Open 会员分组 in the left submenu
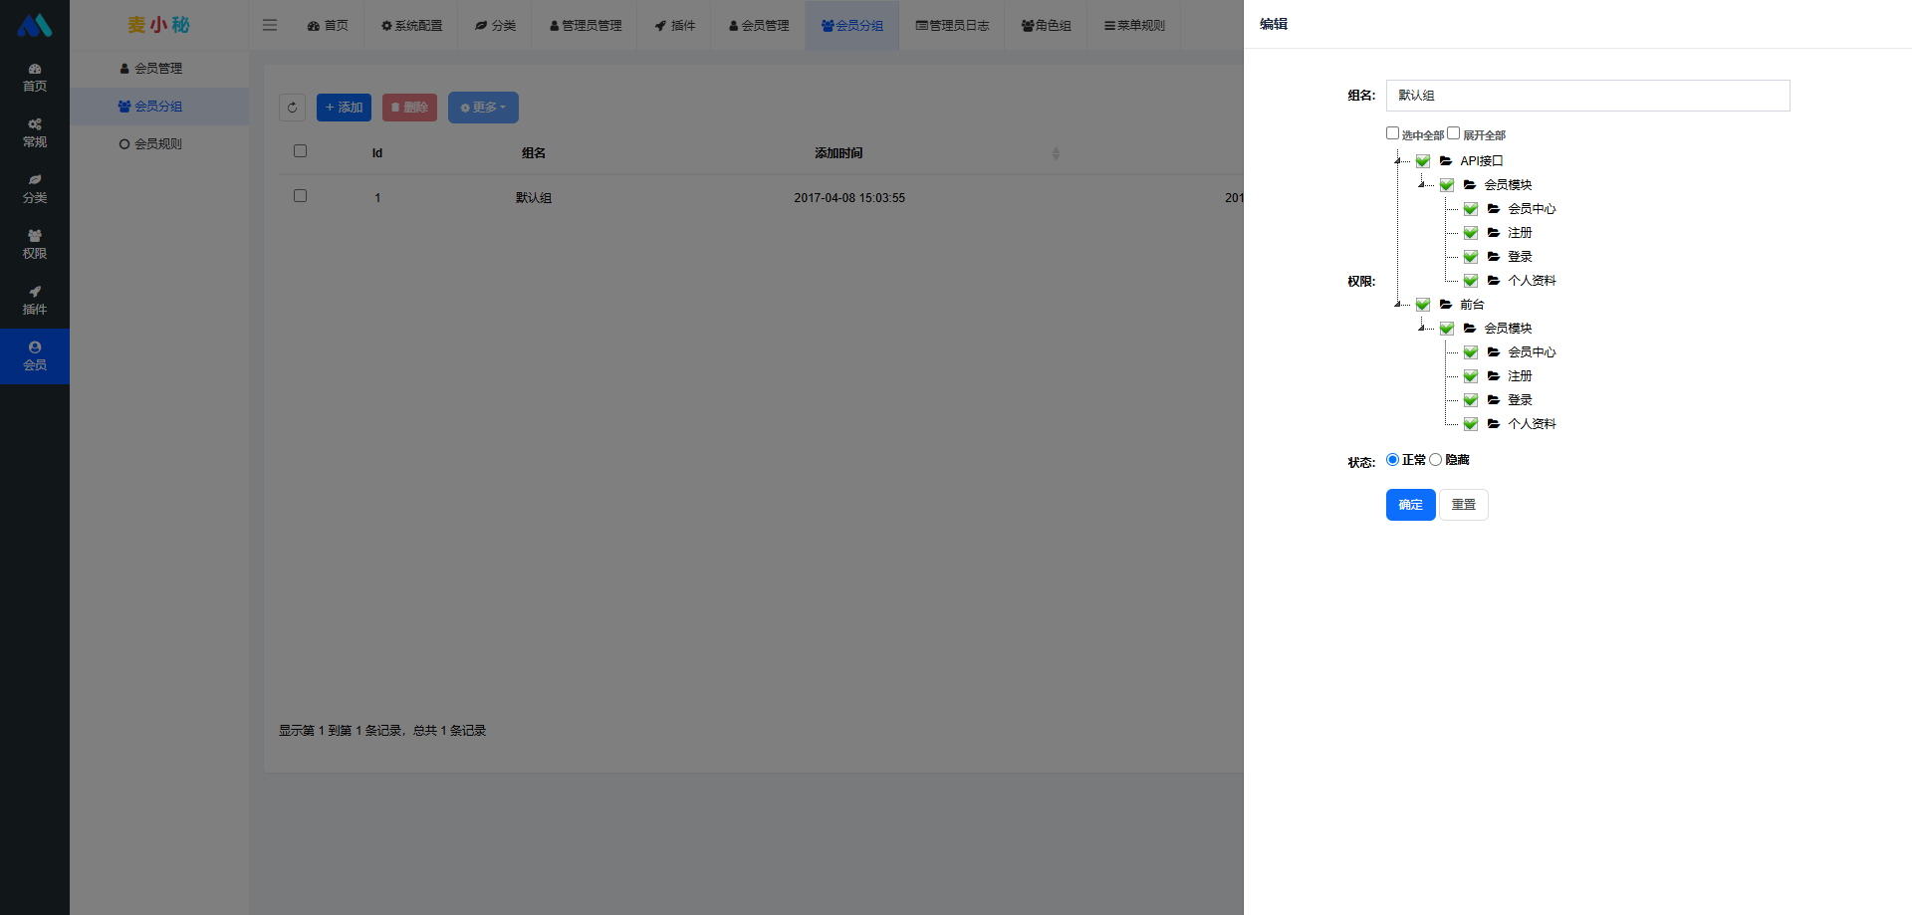 click(159, 107)
